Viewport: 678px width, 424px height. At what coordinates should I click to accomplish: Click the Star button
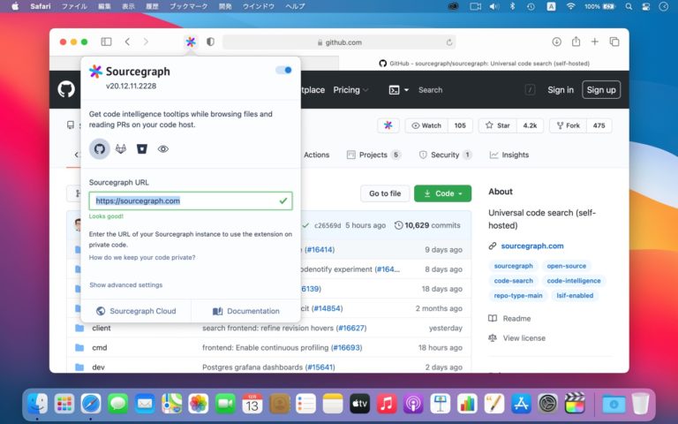(497, 125)
